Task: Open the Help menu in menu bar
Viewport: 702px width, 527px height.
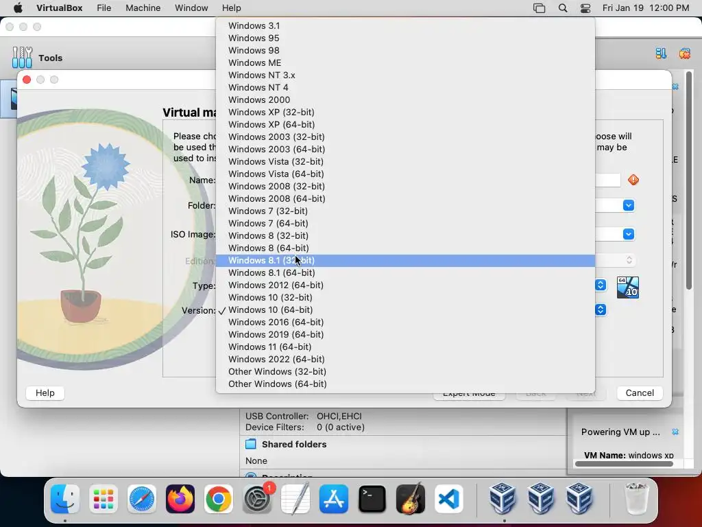Action: coord(232,8)
